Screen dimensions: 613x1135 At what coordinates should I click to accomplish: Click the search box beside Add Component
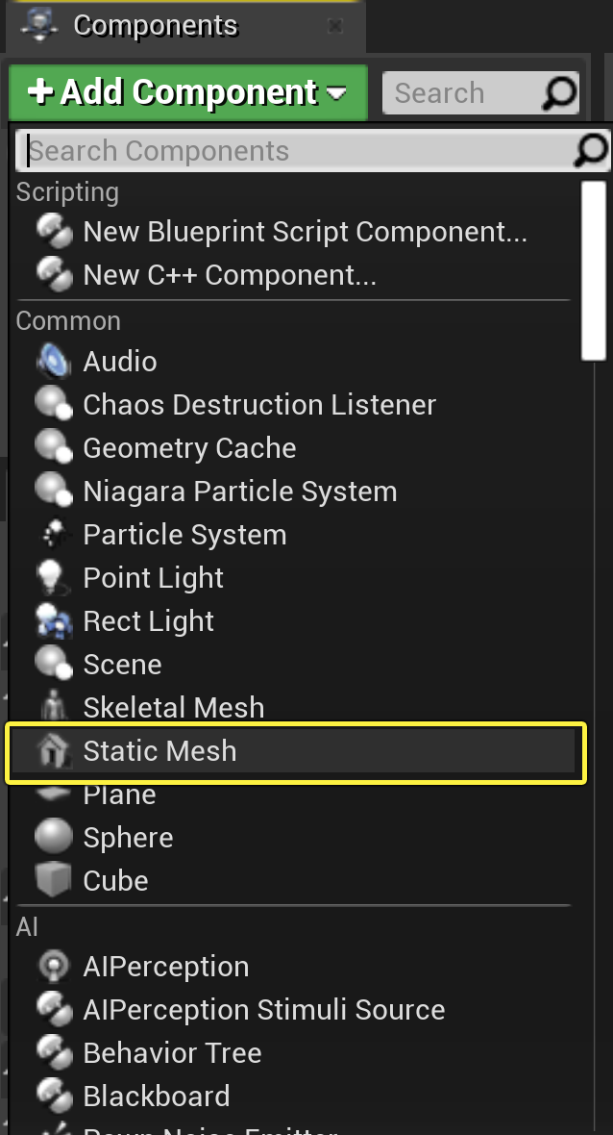click(461, 93)
